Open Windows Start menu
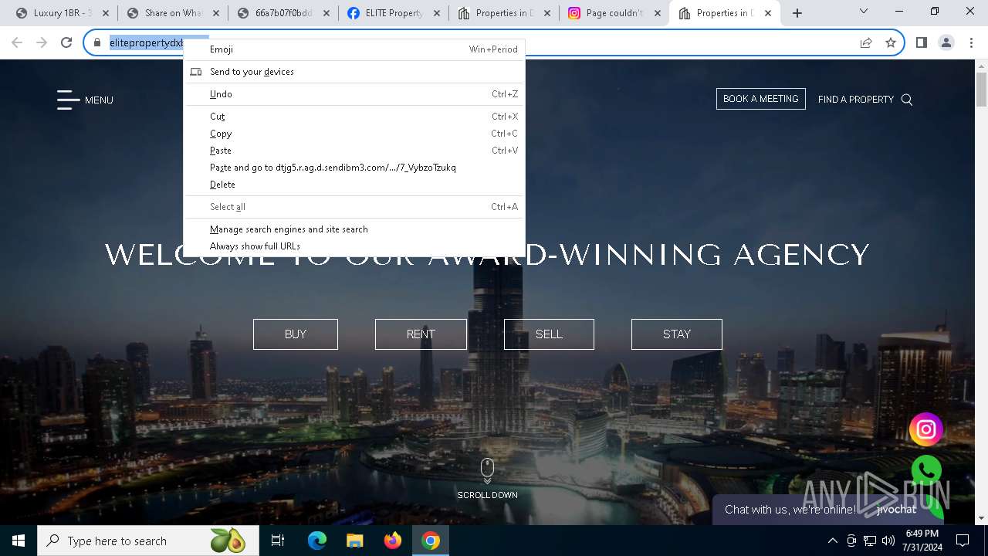988x556 pixels. tap(19, 541)
